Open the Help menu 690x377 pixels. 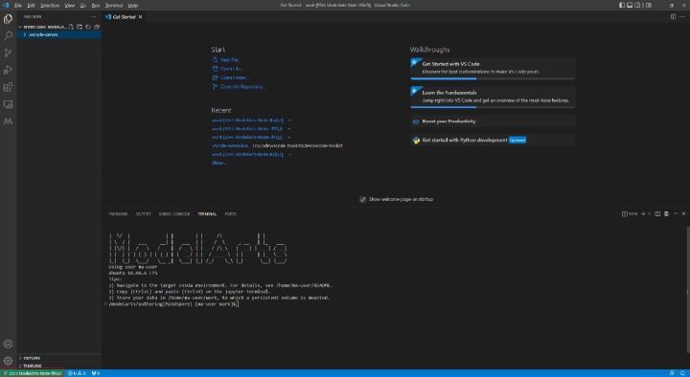[x=133, y=6]
